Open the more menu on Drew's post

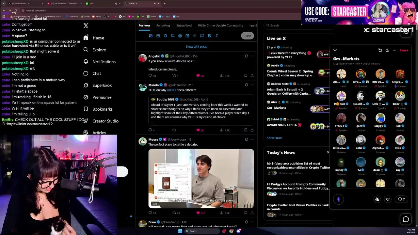pos(252,222)
